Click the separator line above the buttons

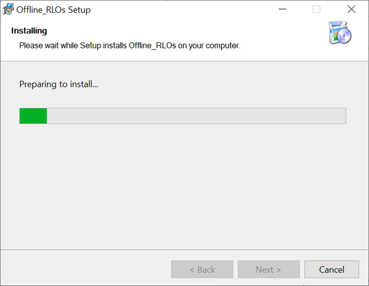pos(184,249)
